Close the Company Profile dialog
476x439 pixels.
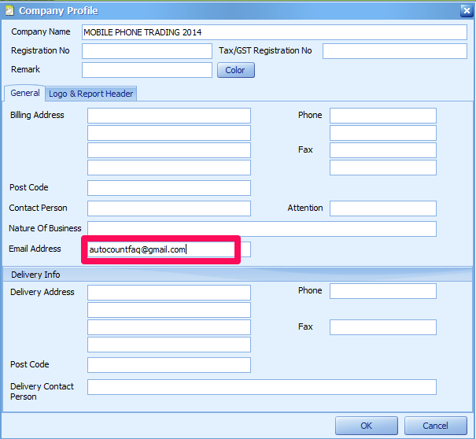(467, 11)
